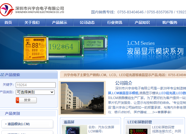
Task: Open the 关于我们 menu item
Action: pyautogui.click(x=32, y=22)
